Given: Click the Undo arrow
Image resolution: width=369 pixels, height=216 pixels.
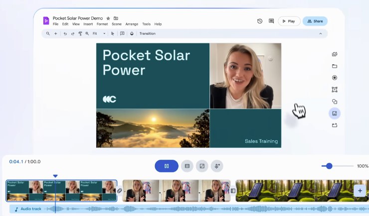Looking at the screenshot, I should tap(65, 33).
